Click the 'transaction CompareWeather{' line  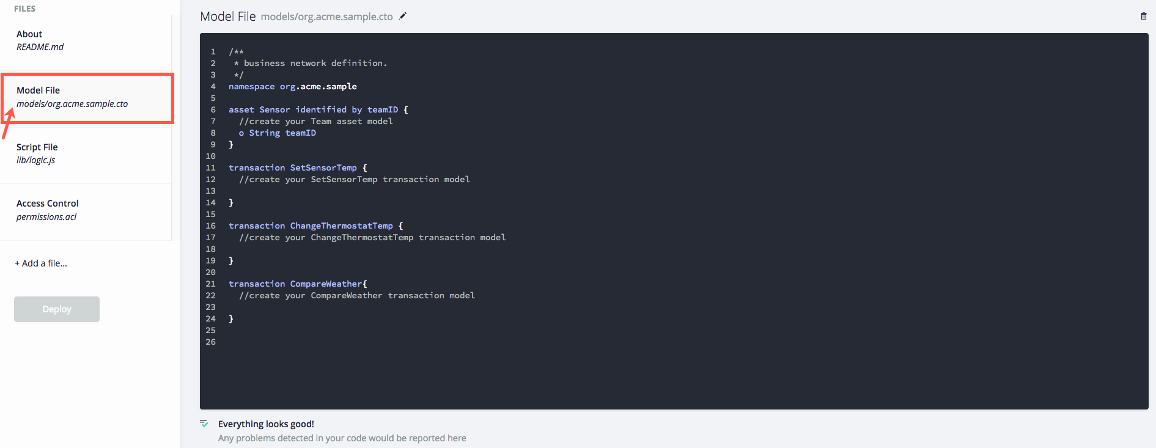(298, 284)
